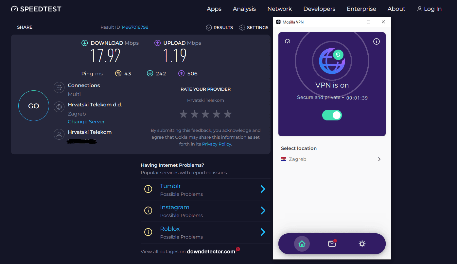Click the 1.19 upload speed value
This screenshot has height=264, width=457.
(175, 56)
